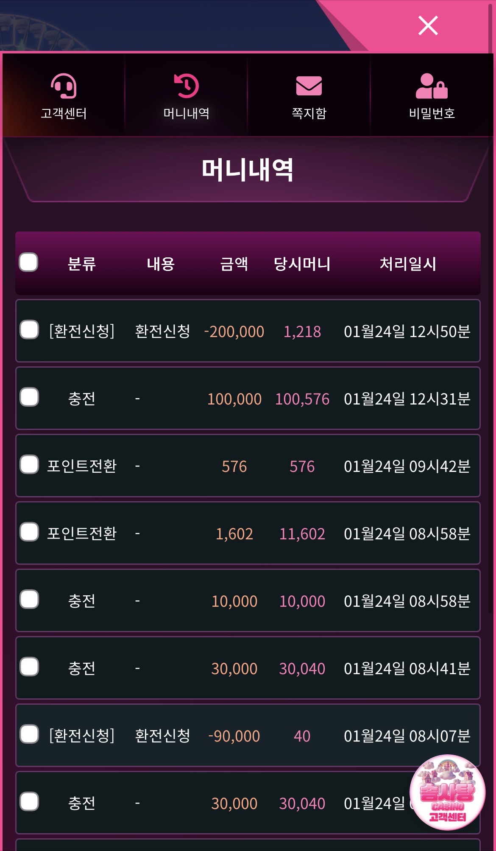Open the money history clock icon
The width and height of the screenshot is (496, 851).
(186, 86)
